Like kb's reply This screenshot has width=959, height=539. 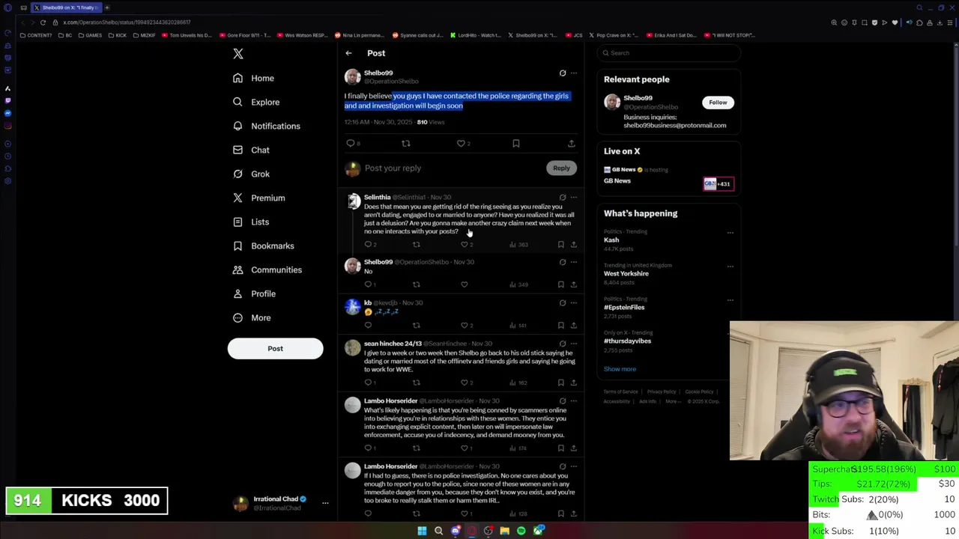[465, 326]
